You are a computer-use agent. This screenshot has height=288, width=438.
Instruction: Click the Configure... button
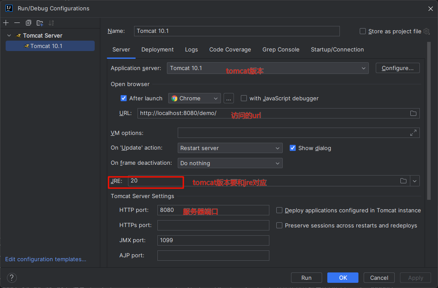click(397, 68)
